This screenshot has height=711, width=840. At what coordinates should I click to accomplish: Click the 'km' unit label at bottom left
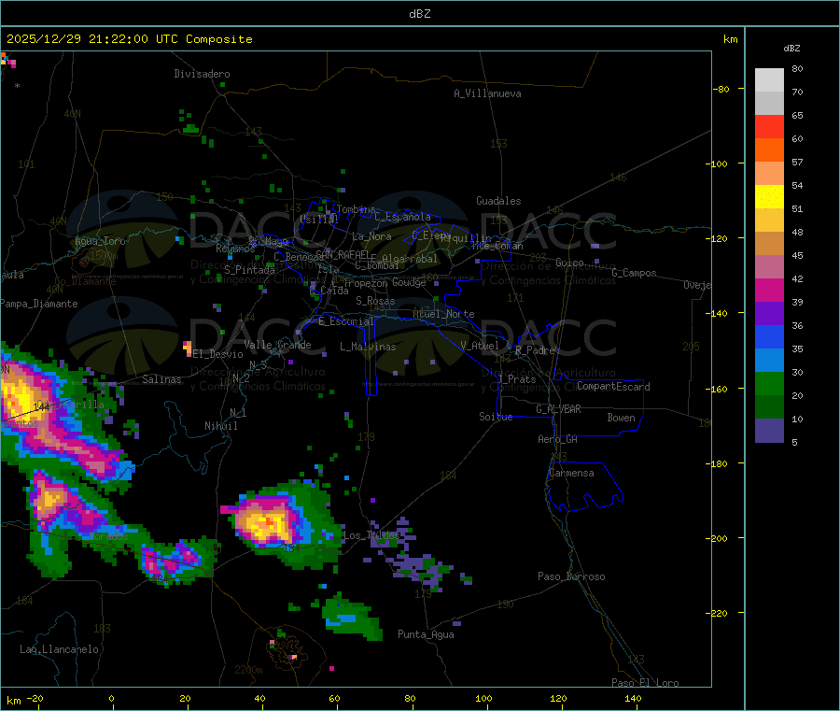click(13, 701)
